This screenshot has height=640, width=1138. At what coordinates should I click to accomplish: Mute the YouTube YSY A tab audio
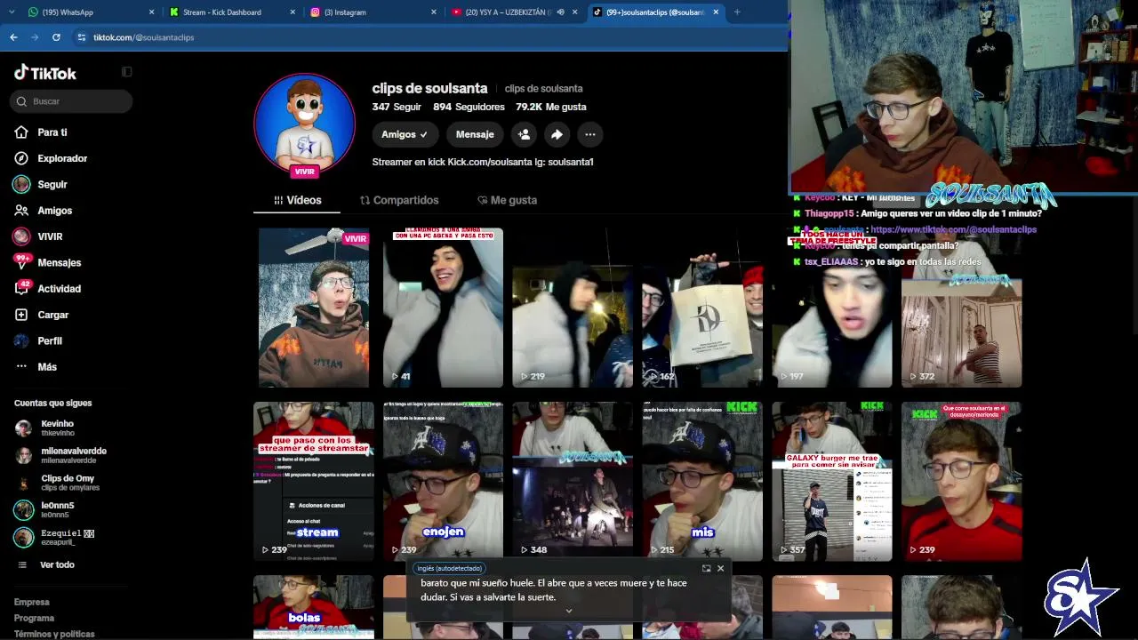pyautogui.click(x=560, y=12)
